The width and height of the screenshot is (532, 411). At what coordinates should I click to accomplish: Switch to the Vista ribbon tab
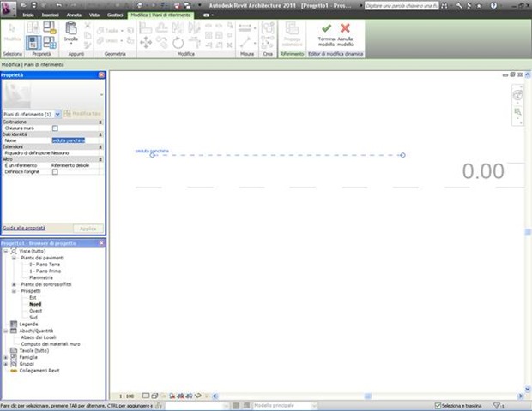coord(94,15)
